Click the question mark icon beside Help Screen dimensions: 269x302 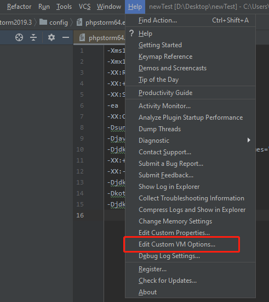[x=131, y=33]
